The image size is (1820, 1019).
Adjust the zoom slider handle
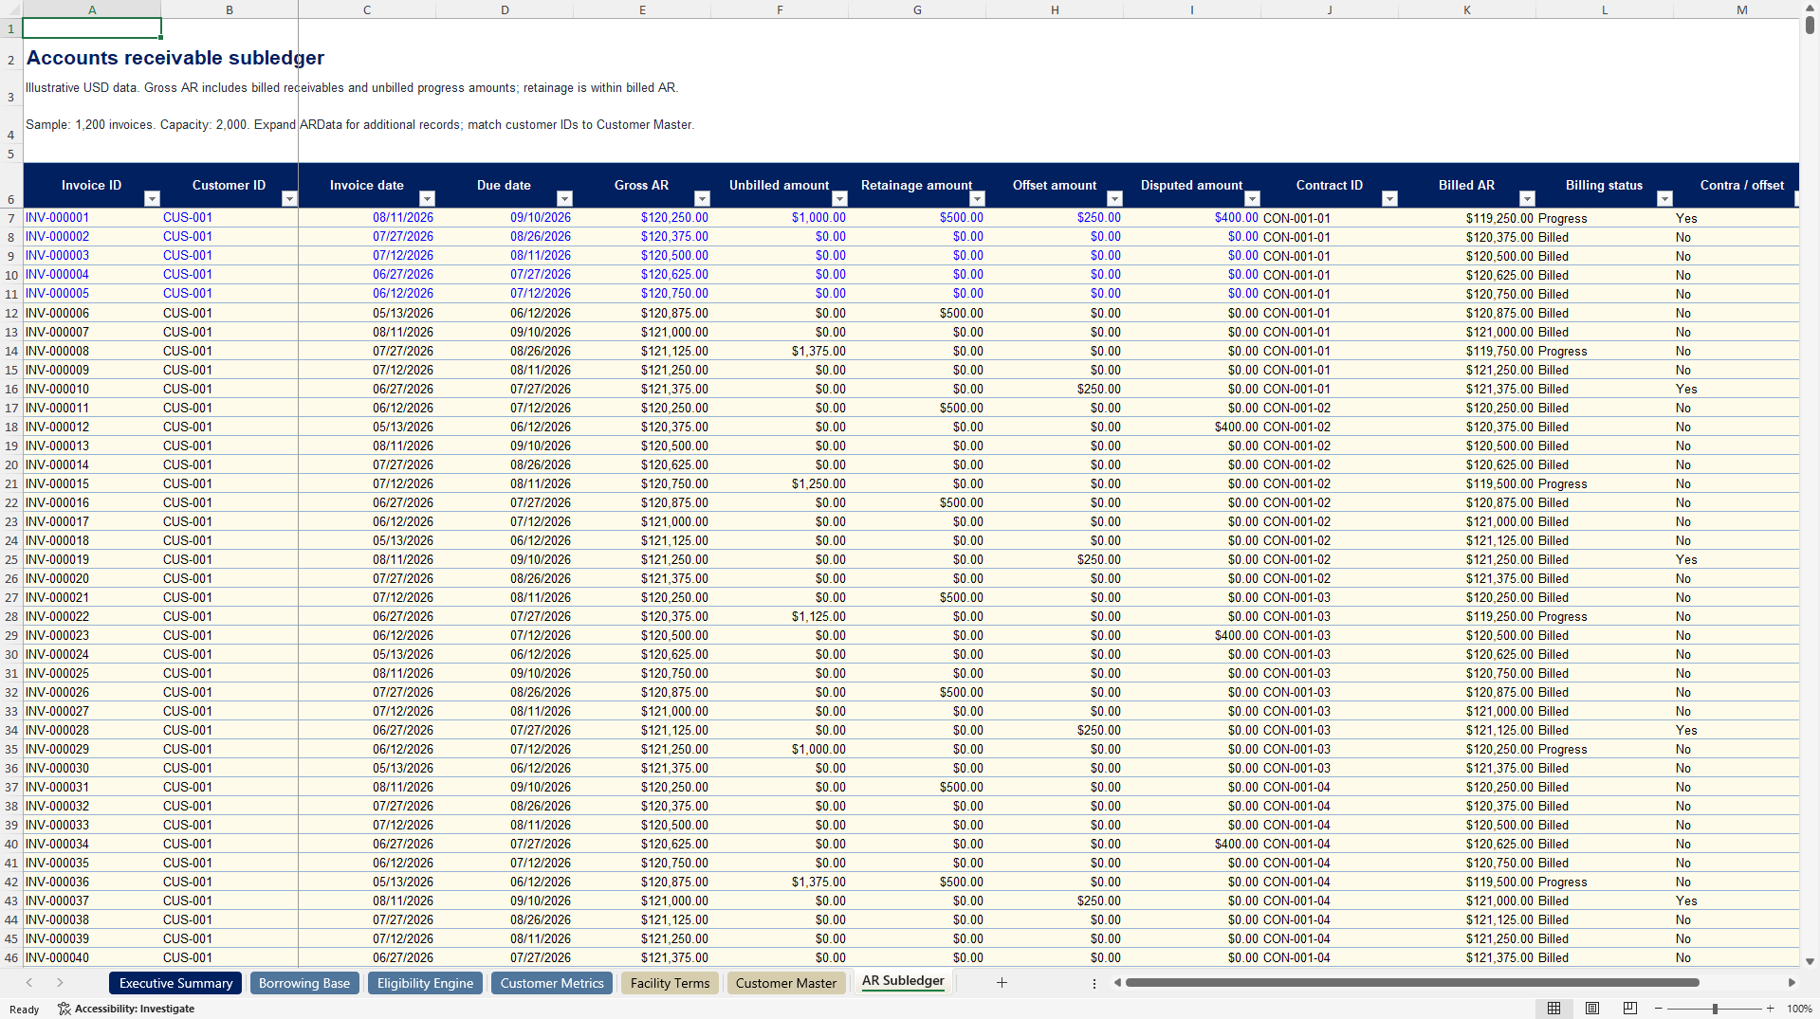click(1715, 1009)
